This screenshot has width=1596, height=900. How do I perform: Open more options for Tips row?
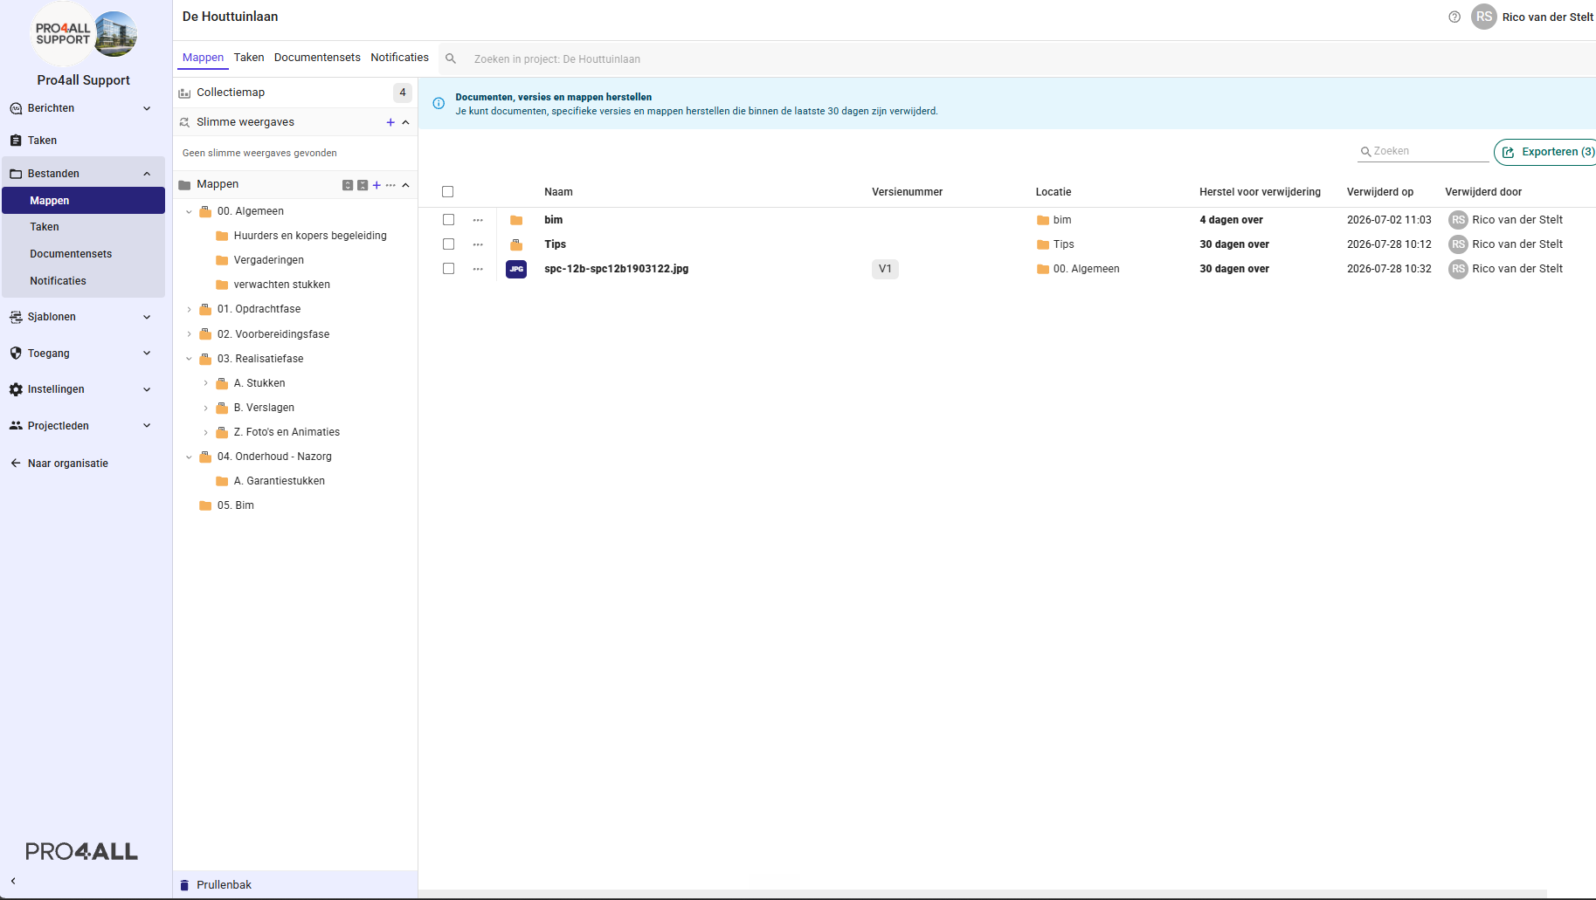click(478, 244)
